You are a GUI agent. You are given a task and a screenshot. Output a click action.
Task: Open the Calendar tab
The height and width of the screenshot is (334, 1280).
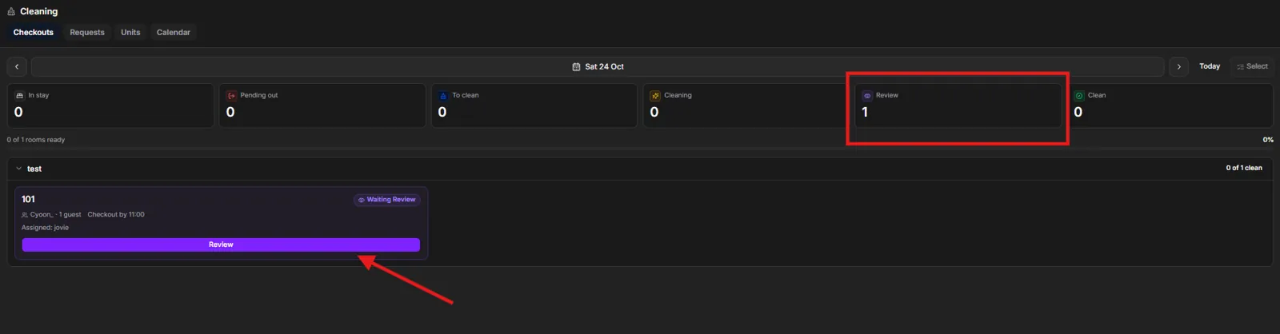coord(174,32)
